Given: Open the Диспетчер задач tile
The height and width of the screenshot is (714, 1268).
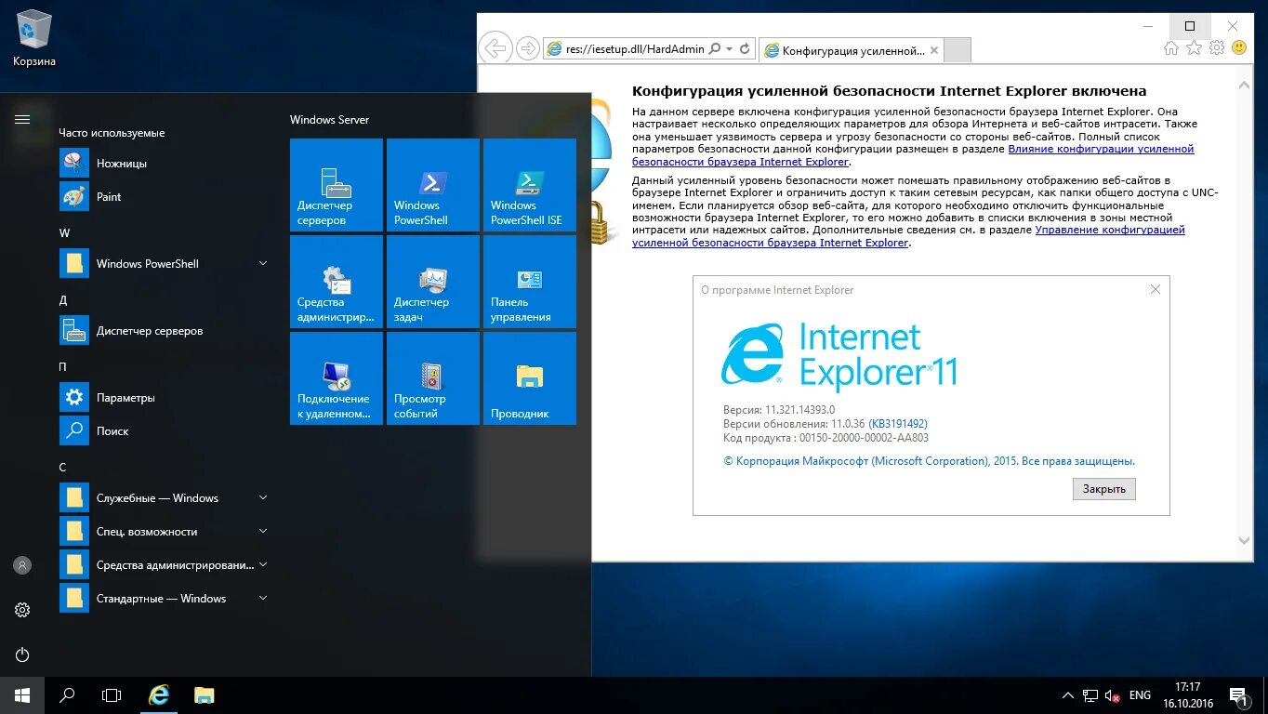Looking at the screenshot, I should pyautogui.click(x=433, y=282).
